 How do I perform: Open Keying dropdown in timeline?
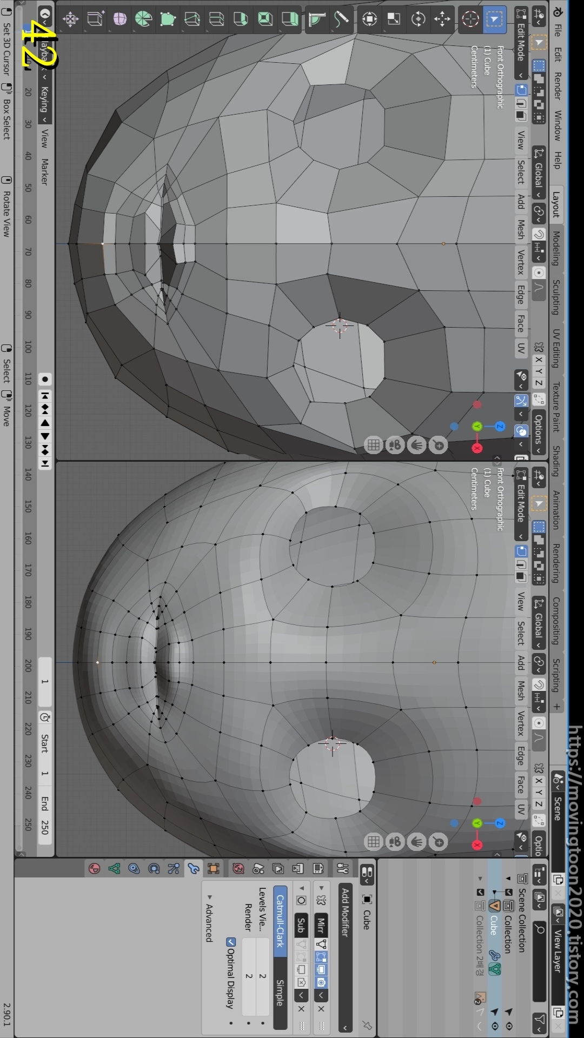(45, 104)
